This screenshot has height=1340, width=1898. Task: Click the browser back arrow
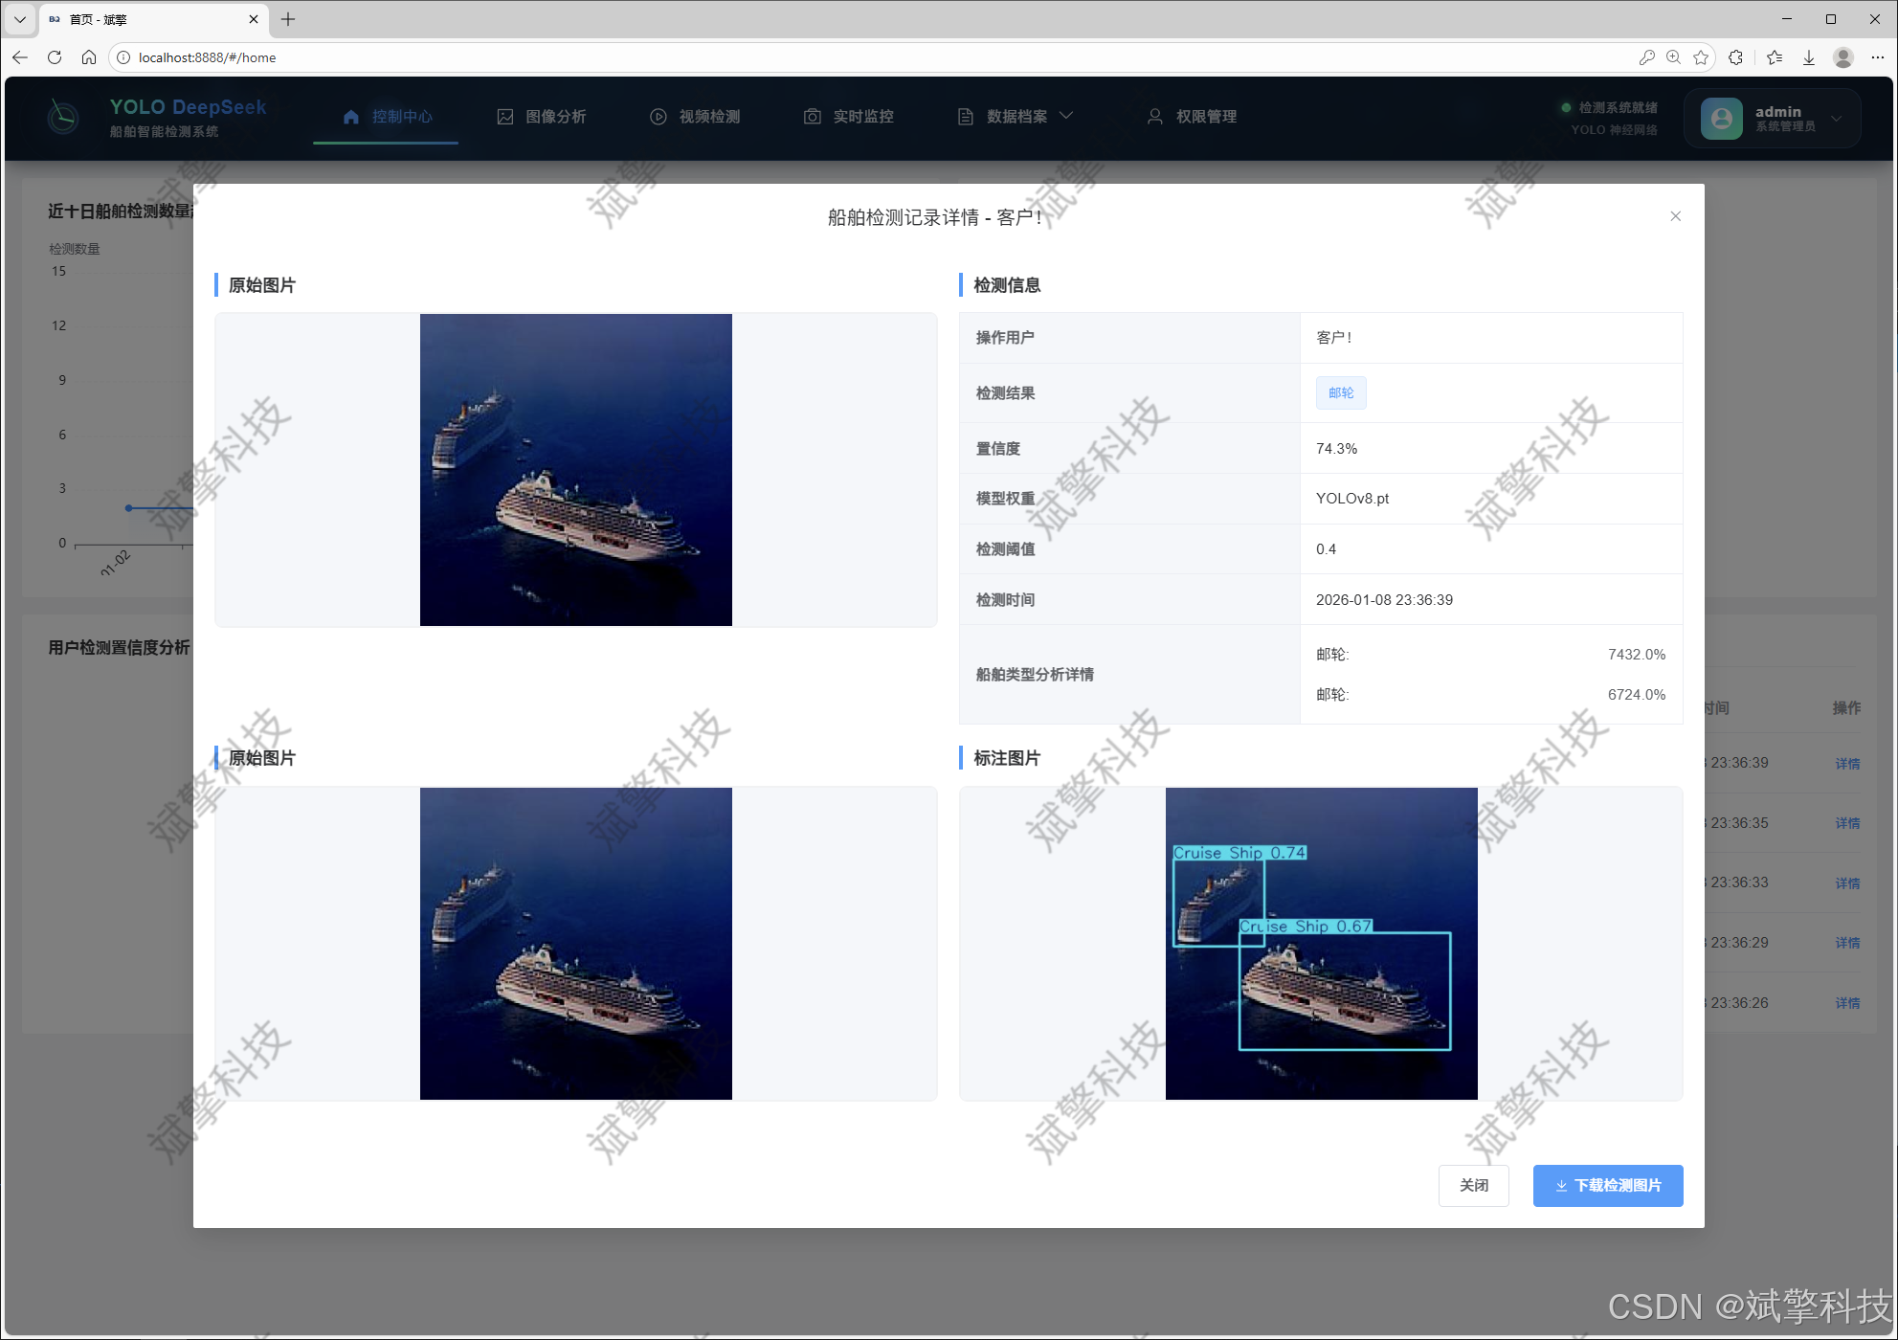(x=20, y=57)
